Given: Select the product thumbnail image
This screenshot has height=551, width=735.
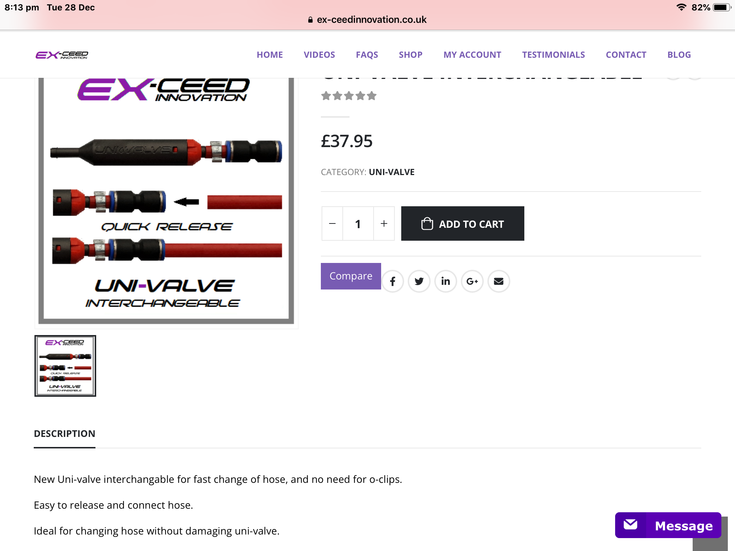Looking at the screenshot, I should [65, 366].
